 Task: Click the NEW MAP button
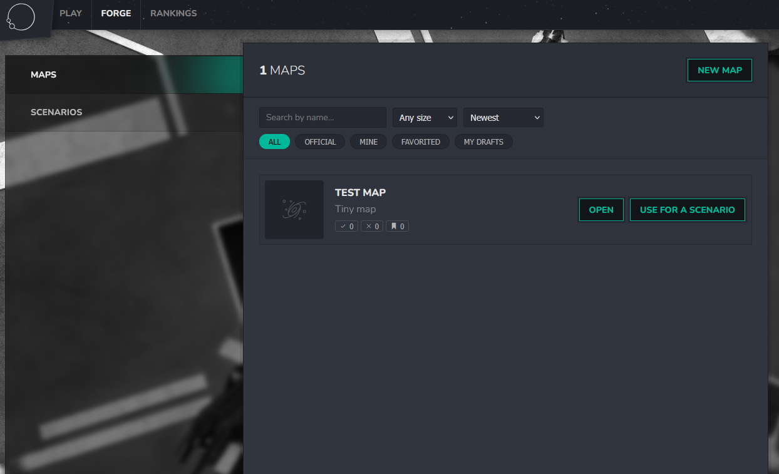pos(720,70)
